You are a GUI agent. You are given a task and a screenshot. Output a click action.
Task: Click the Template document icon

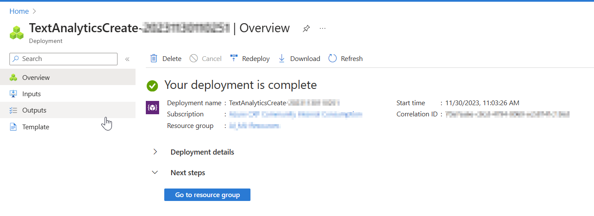(13, 127)
